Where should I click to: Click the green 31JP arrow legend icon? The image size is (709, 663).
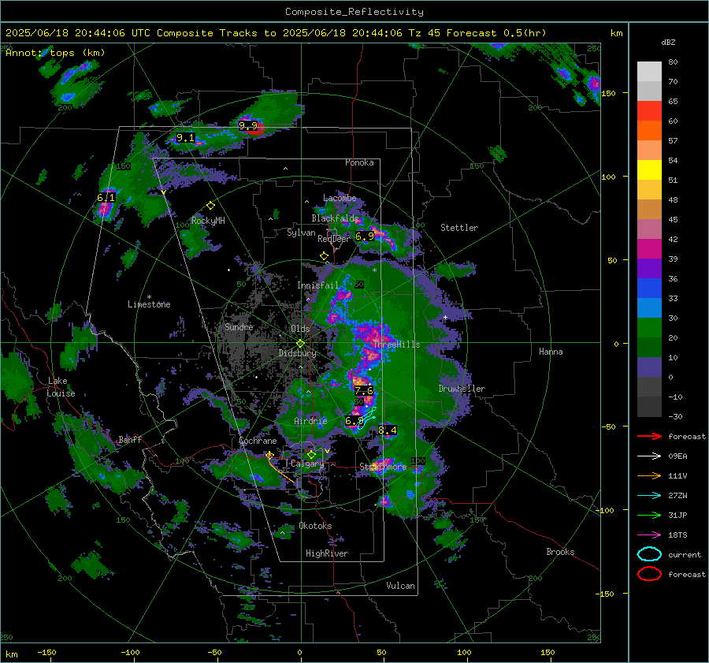tap(649, 515)
